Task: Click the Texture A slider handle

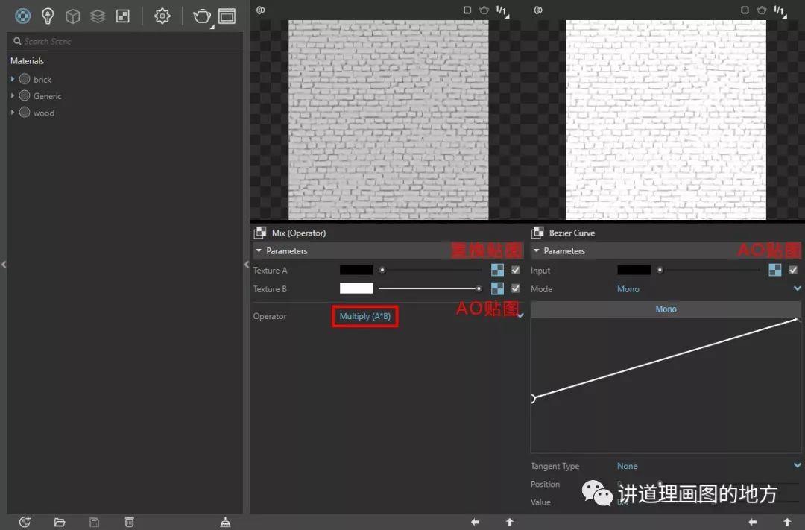Action: click(x=382, y=270)
